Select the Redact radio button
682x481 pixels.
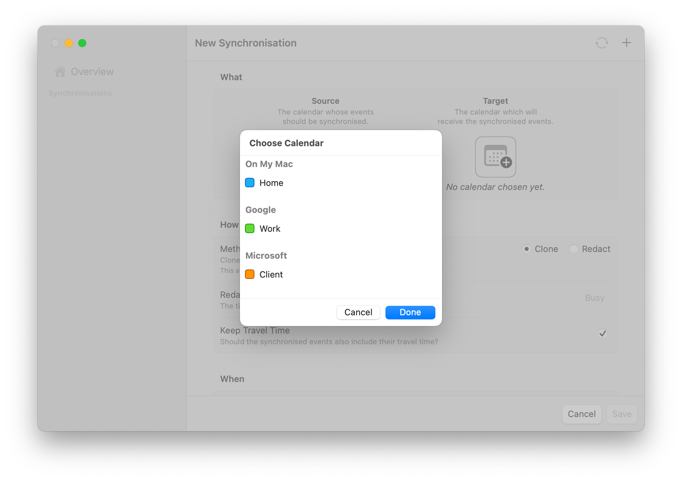click(x=574, y=249)
